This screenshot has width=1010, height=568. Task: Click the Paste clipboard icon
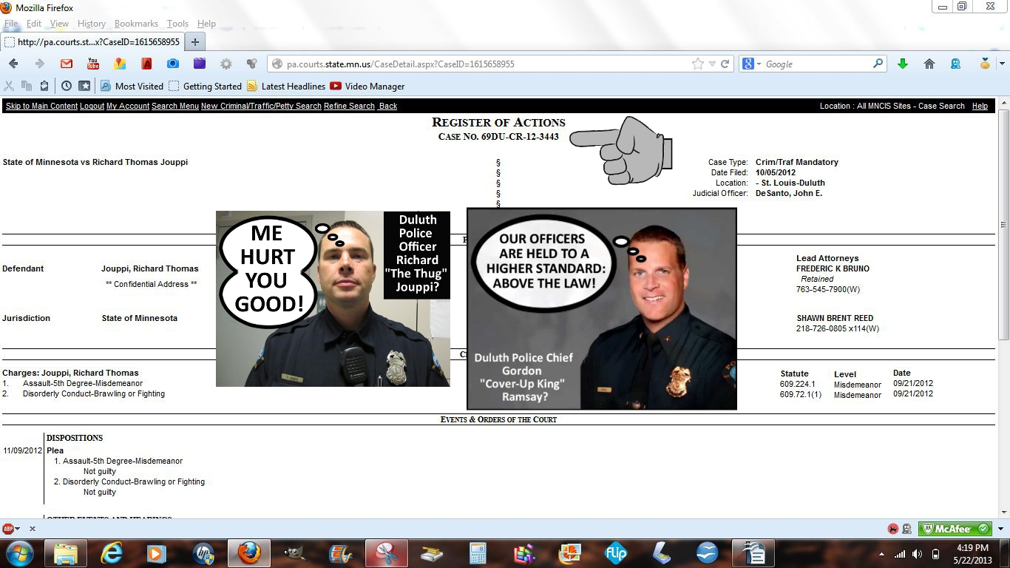click(x=44, y=86)
